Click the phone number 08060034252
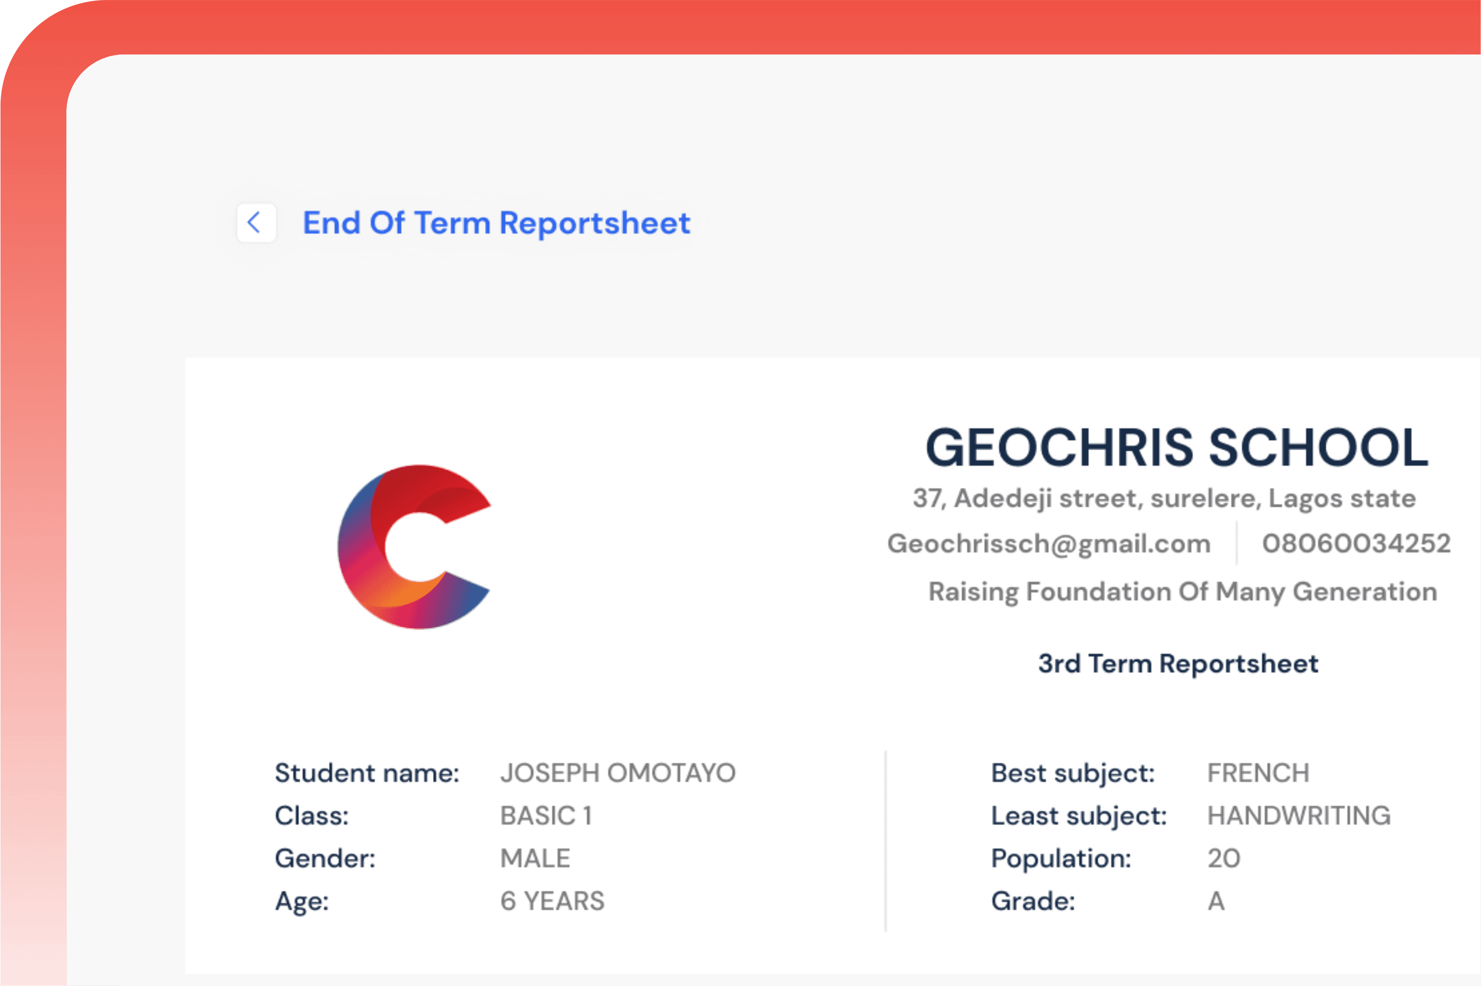1481x986 pixels. (1356, 543)
